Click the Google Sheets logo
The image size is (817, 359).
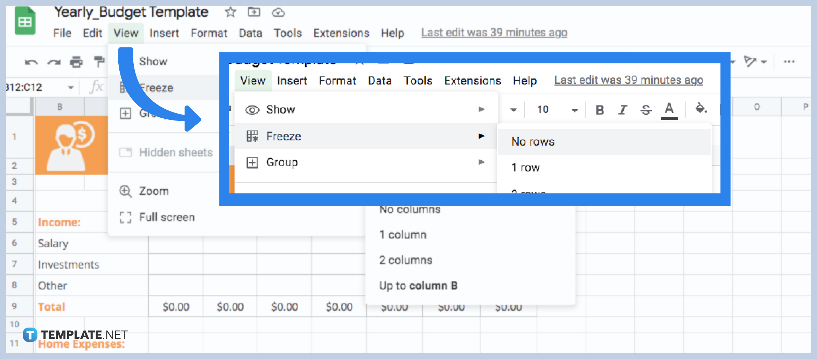[x=25, y=21]
